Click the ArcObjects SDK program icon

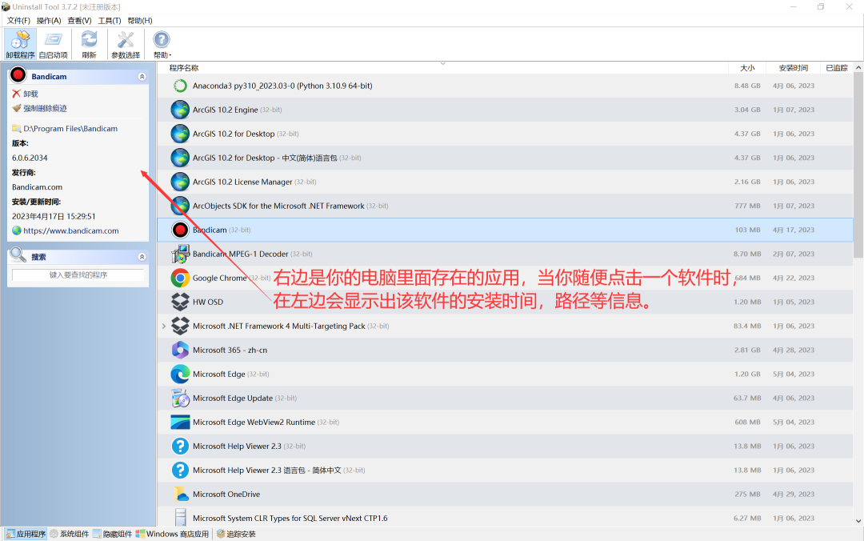[x=180, y=206]
